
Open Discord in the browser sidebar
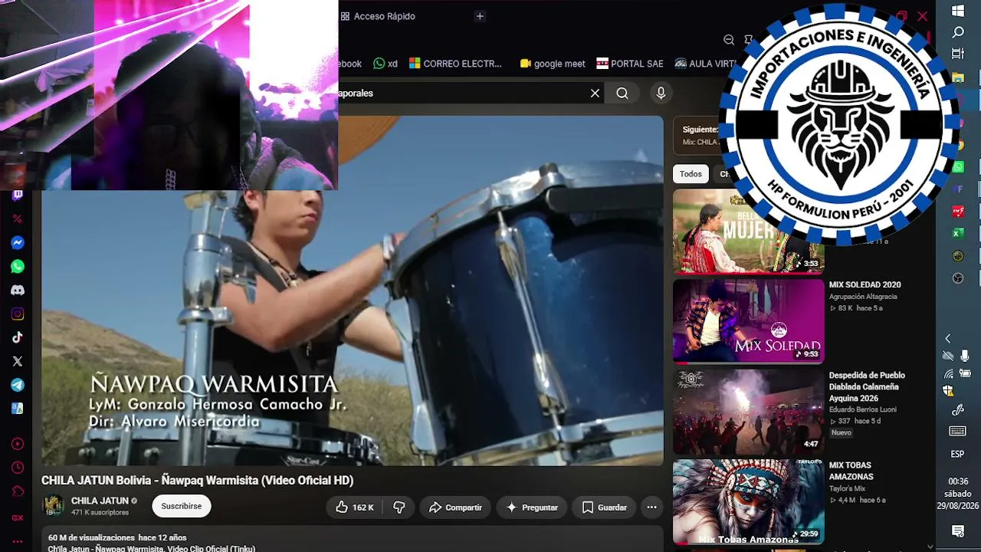pos(18,291)
